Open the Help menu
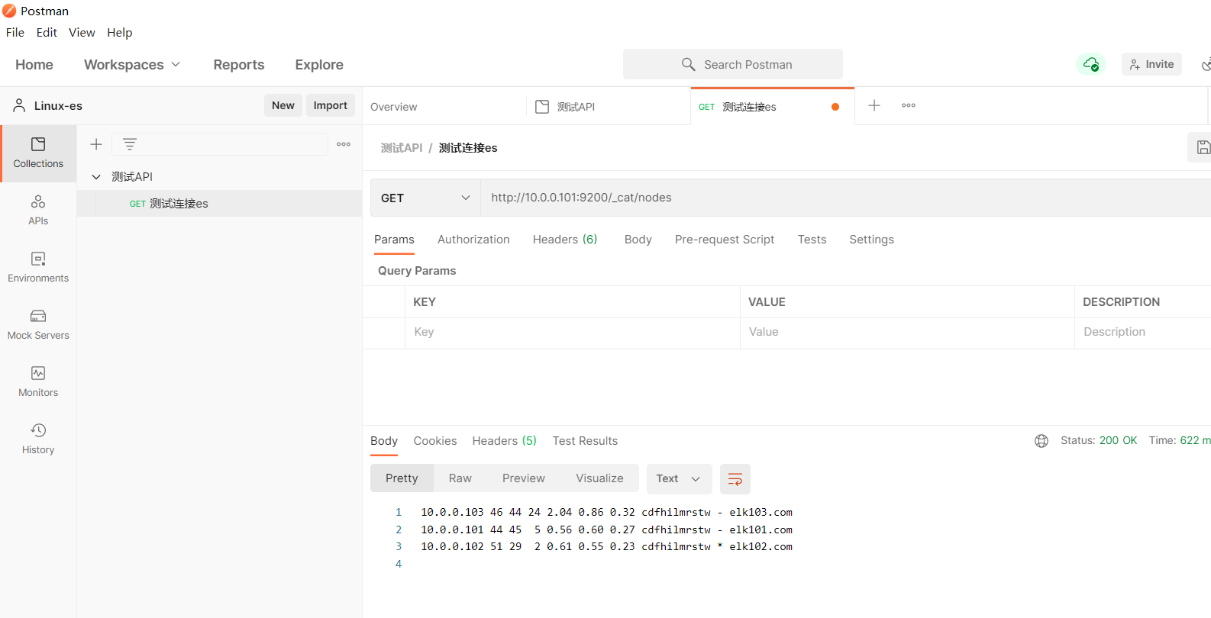Viewport: 1211px width, 618px height. coord(120,32)
